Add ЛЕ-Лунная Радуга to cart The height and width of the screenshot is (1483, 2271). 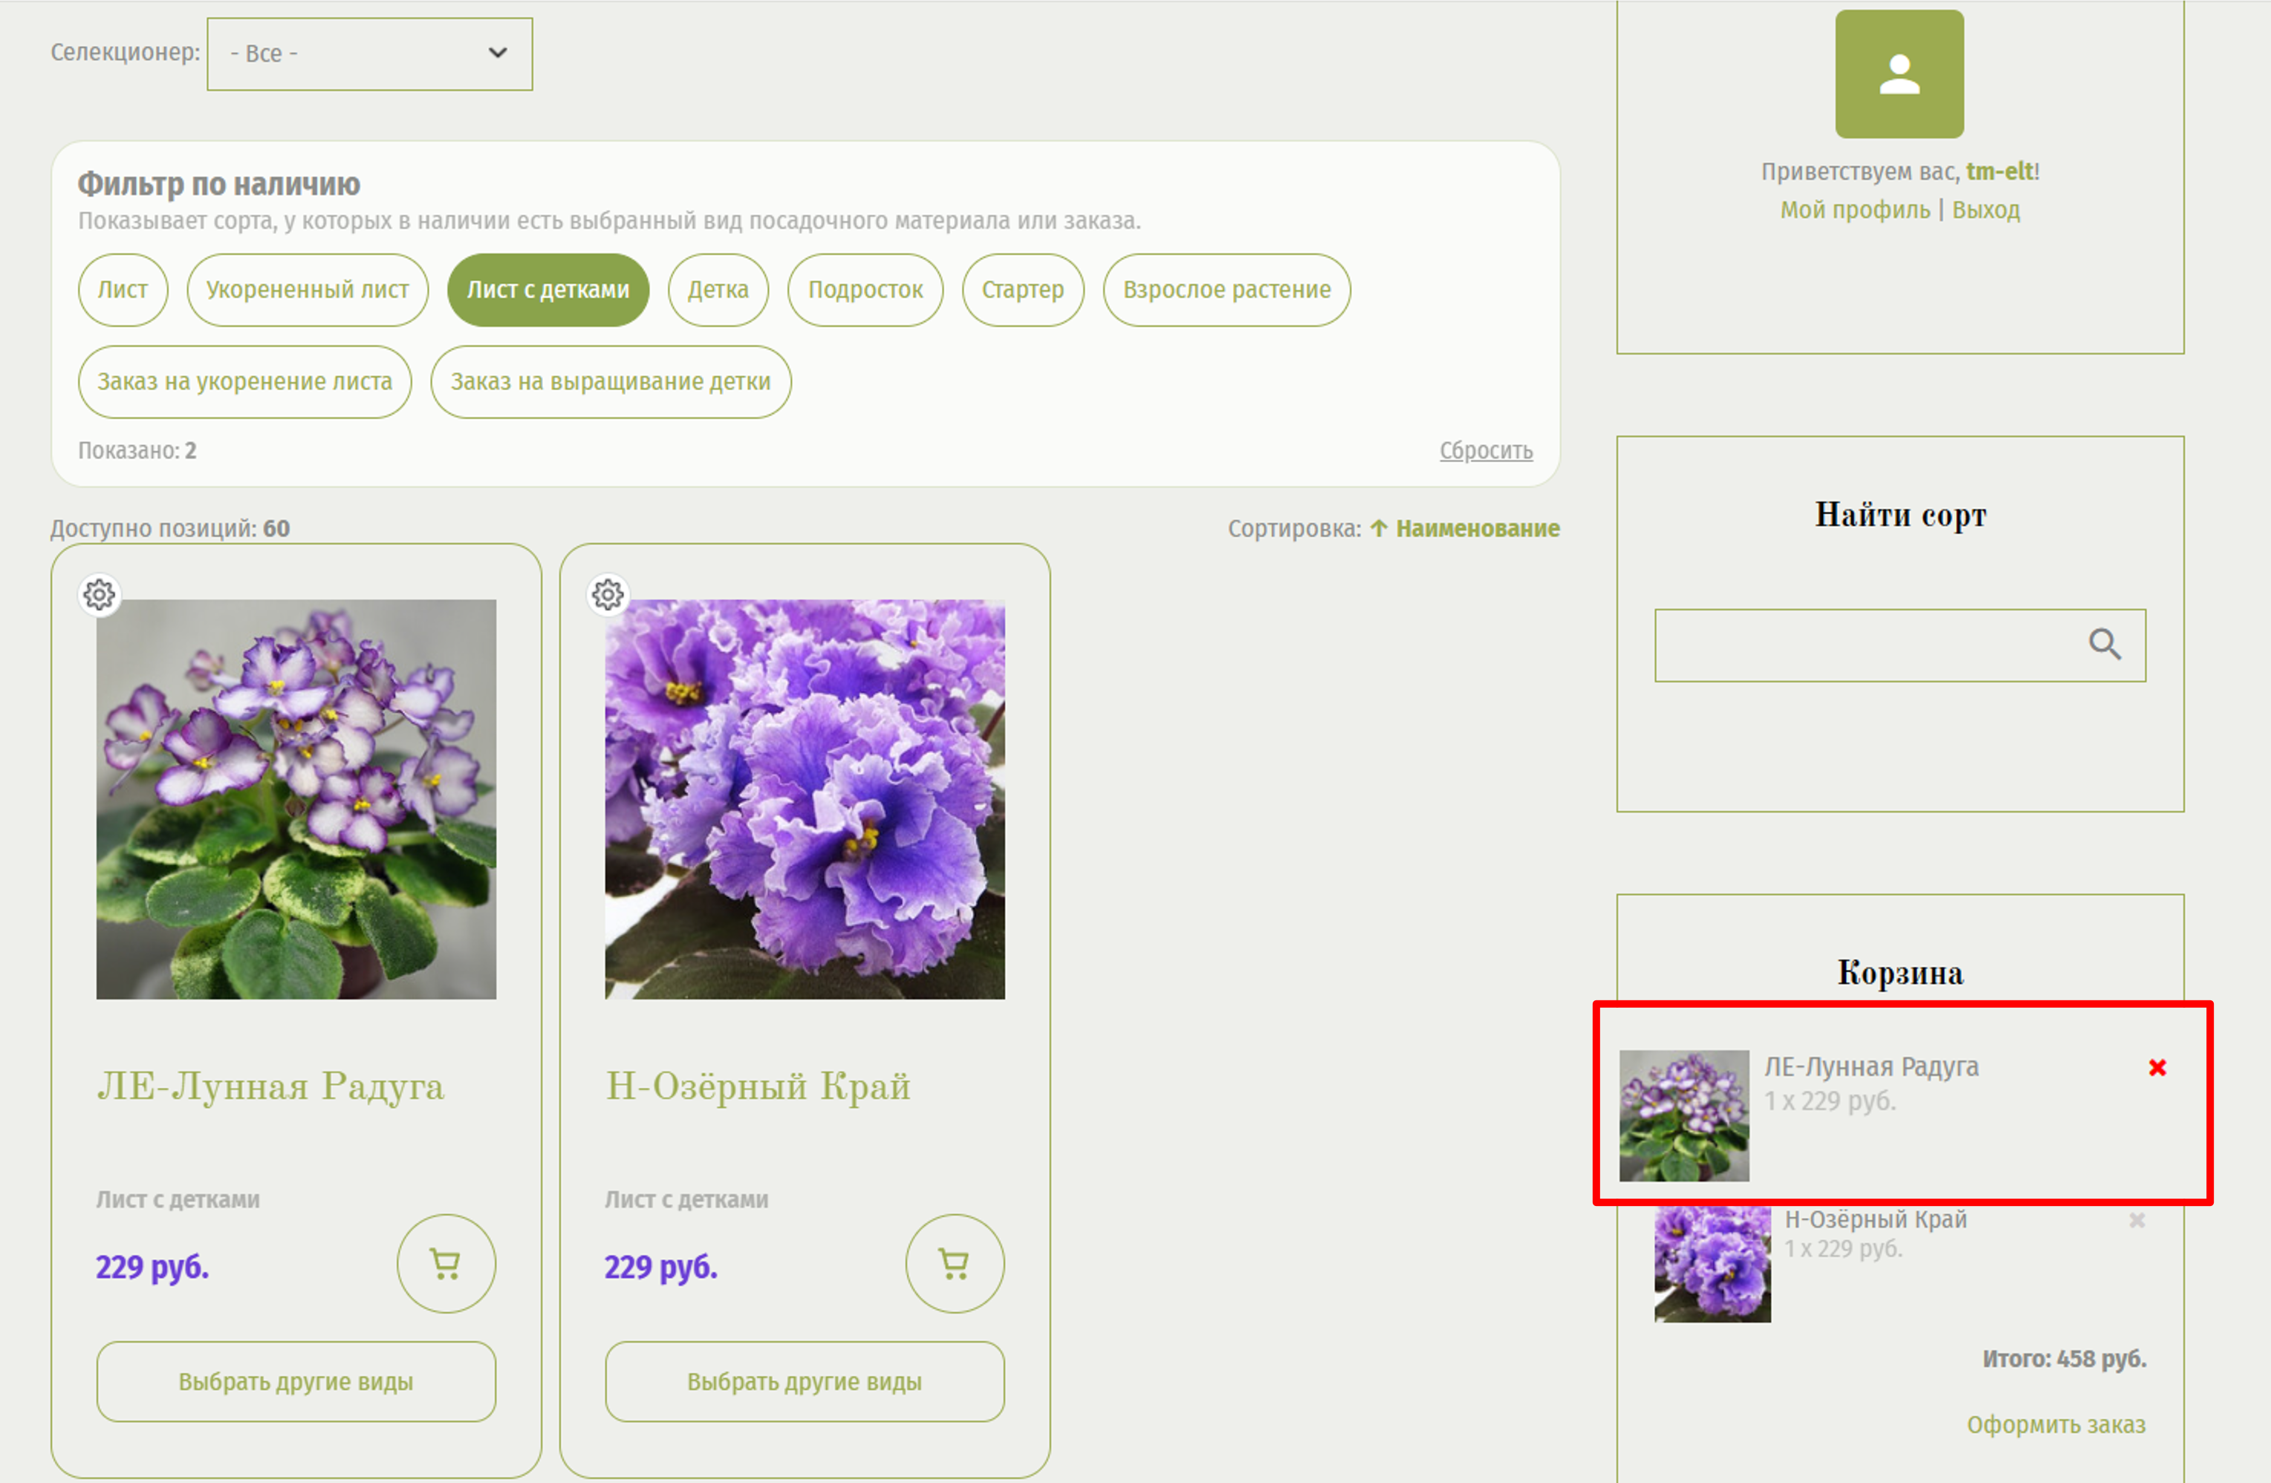[446, 1264]
